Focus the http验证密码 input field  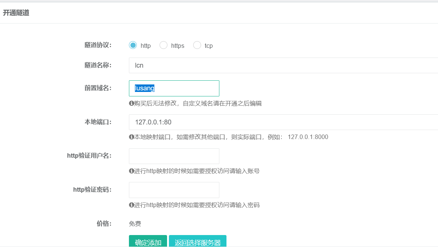174,190
